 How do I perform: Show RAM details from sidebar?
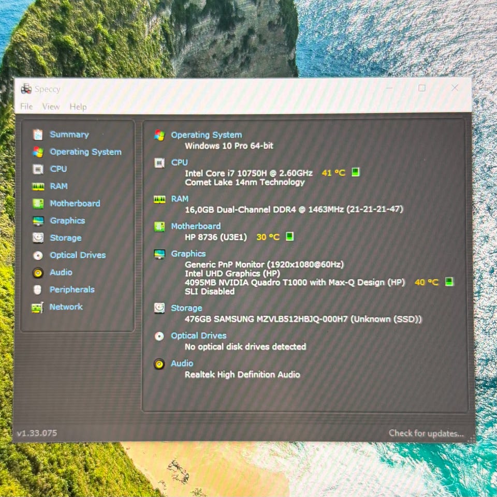(59, 186)
